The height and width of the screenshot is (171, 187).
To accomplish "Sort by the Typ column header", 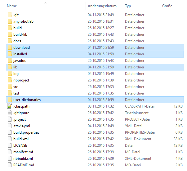I will pos(128,6).
